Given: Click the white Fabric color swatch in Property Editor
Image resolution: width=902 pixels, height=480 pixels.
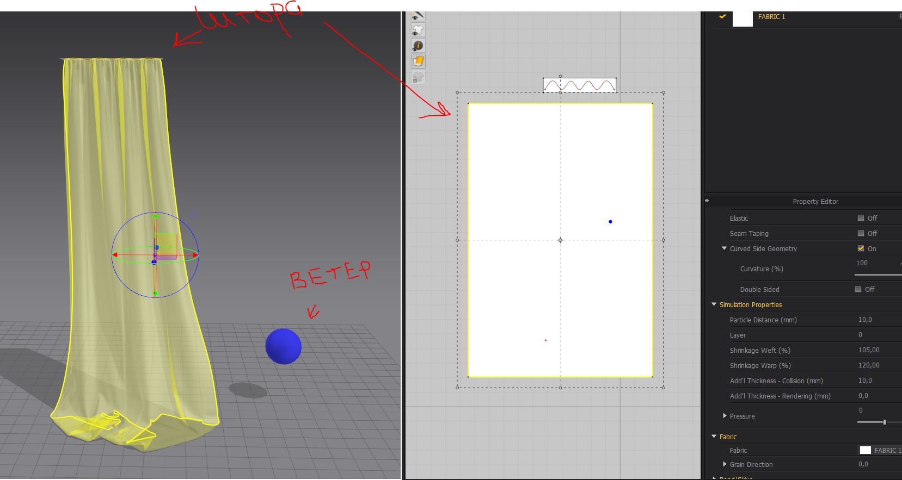Looking at the screenshot, I should point(865,450).
